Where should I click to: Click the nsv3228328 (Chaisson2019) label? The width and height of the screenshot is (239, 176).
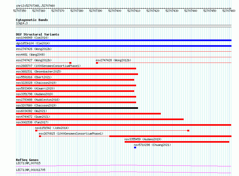click(36, 83)
